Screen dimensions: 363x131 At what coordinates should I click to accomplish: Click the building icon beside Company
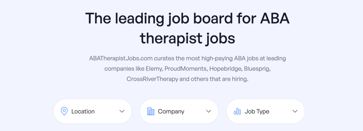pos(151,111)
